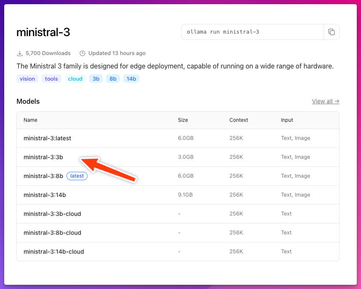This screenshot has width=361, height=289.
Task: Open the ministral-3:3b model
Action: [43, 157]
